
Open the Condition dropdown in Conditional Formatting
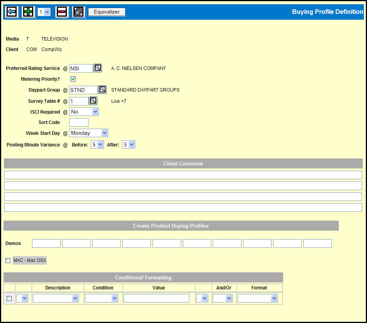click(101, 298)
